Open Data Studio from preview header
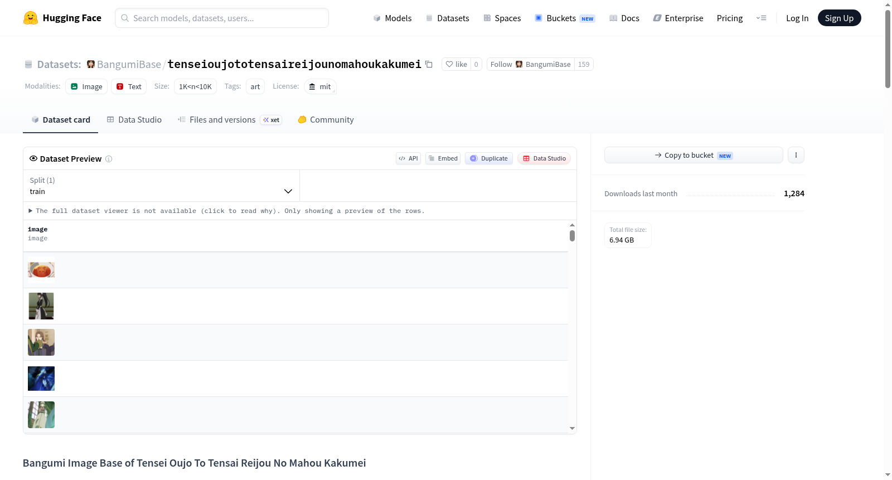 (544, 158)
